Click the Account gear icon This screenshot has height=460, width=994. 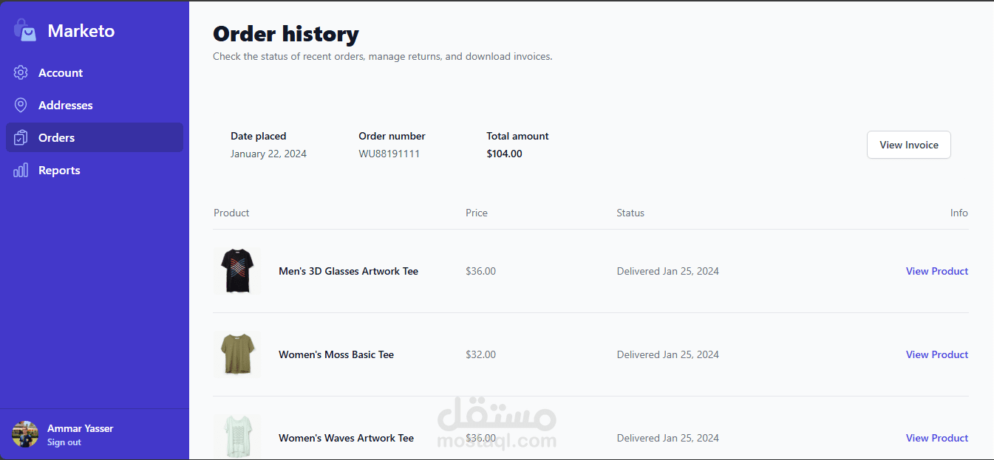[x=21, y=72]
